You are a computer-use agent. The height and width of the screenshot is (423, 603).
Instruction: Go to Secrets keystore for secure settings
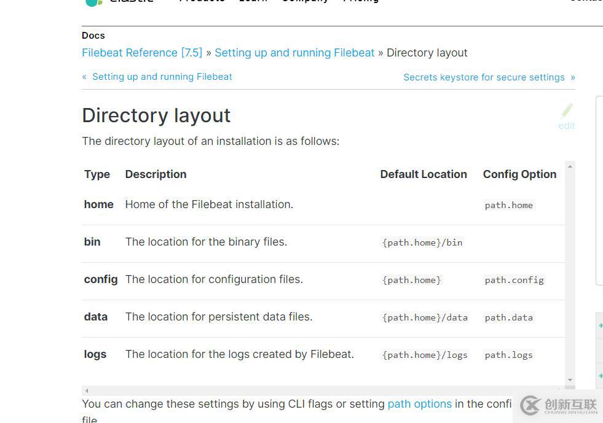(x=489, y=77)
